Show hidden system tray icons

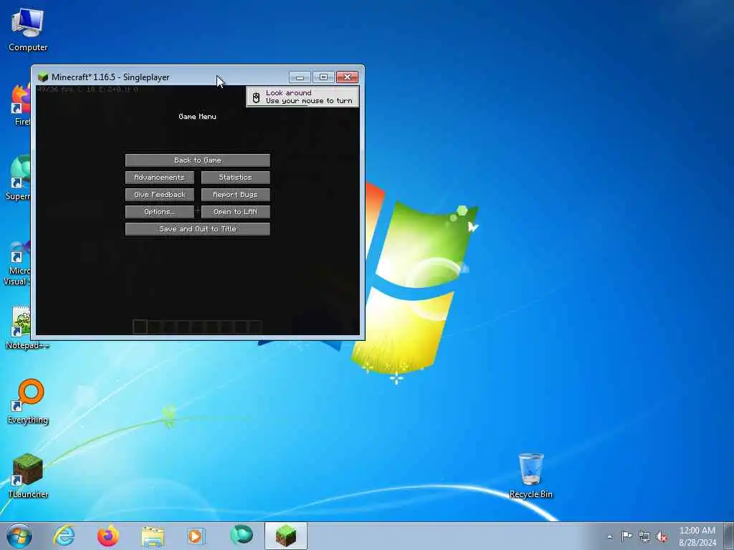click(609, 536)
